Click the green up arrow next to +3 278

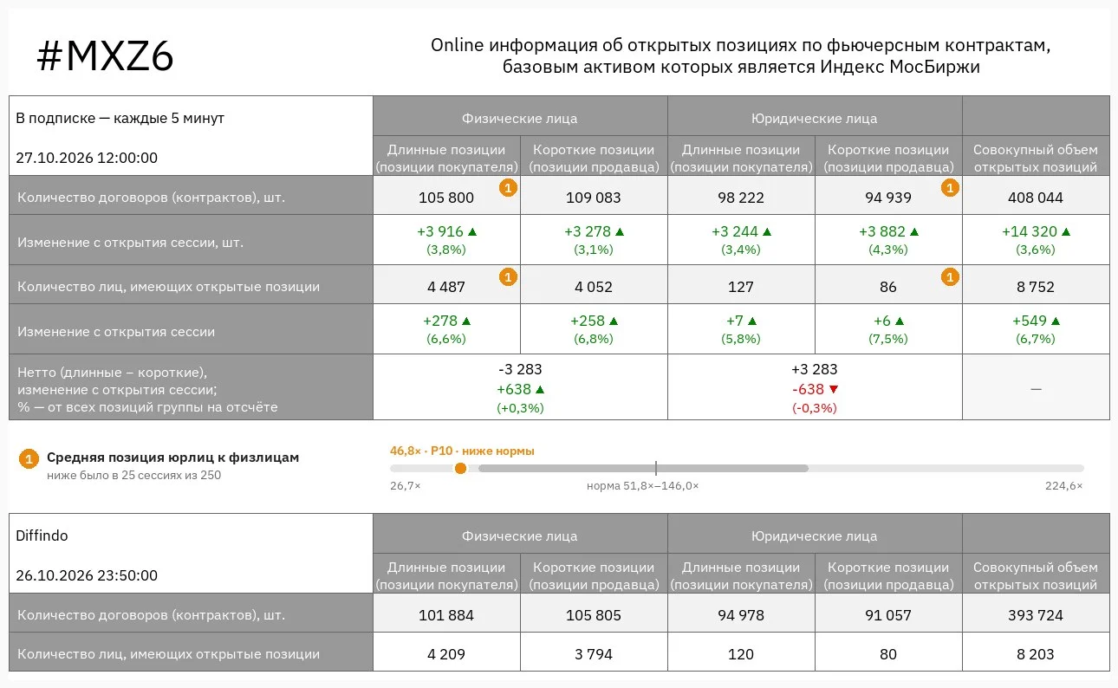pyautogui.click(x=620, y=232)
